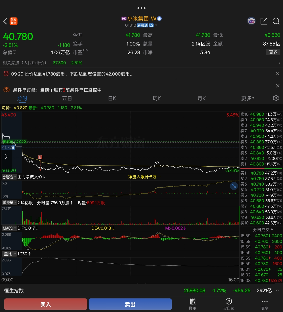Switch to the 分时 tab
This screenshot has height=312, width=283.
tap(22, 98)
